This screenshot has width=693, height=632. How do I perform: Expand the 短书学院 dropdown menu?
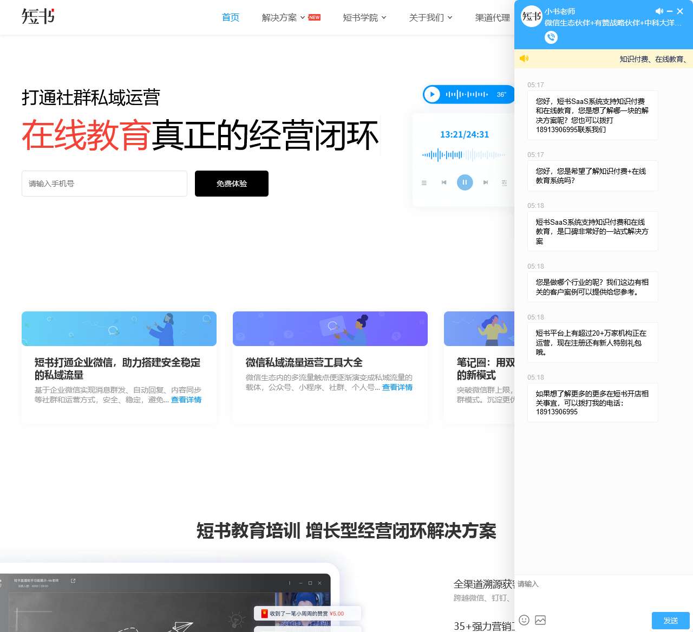[x=364, y=17]
